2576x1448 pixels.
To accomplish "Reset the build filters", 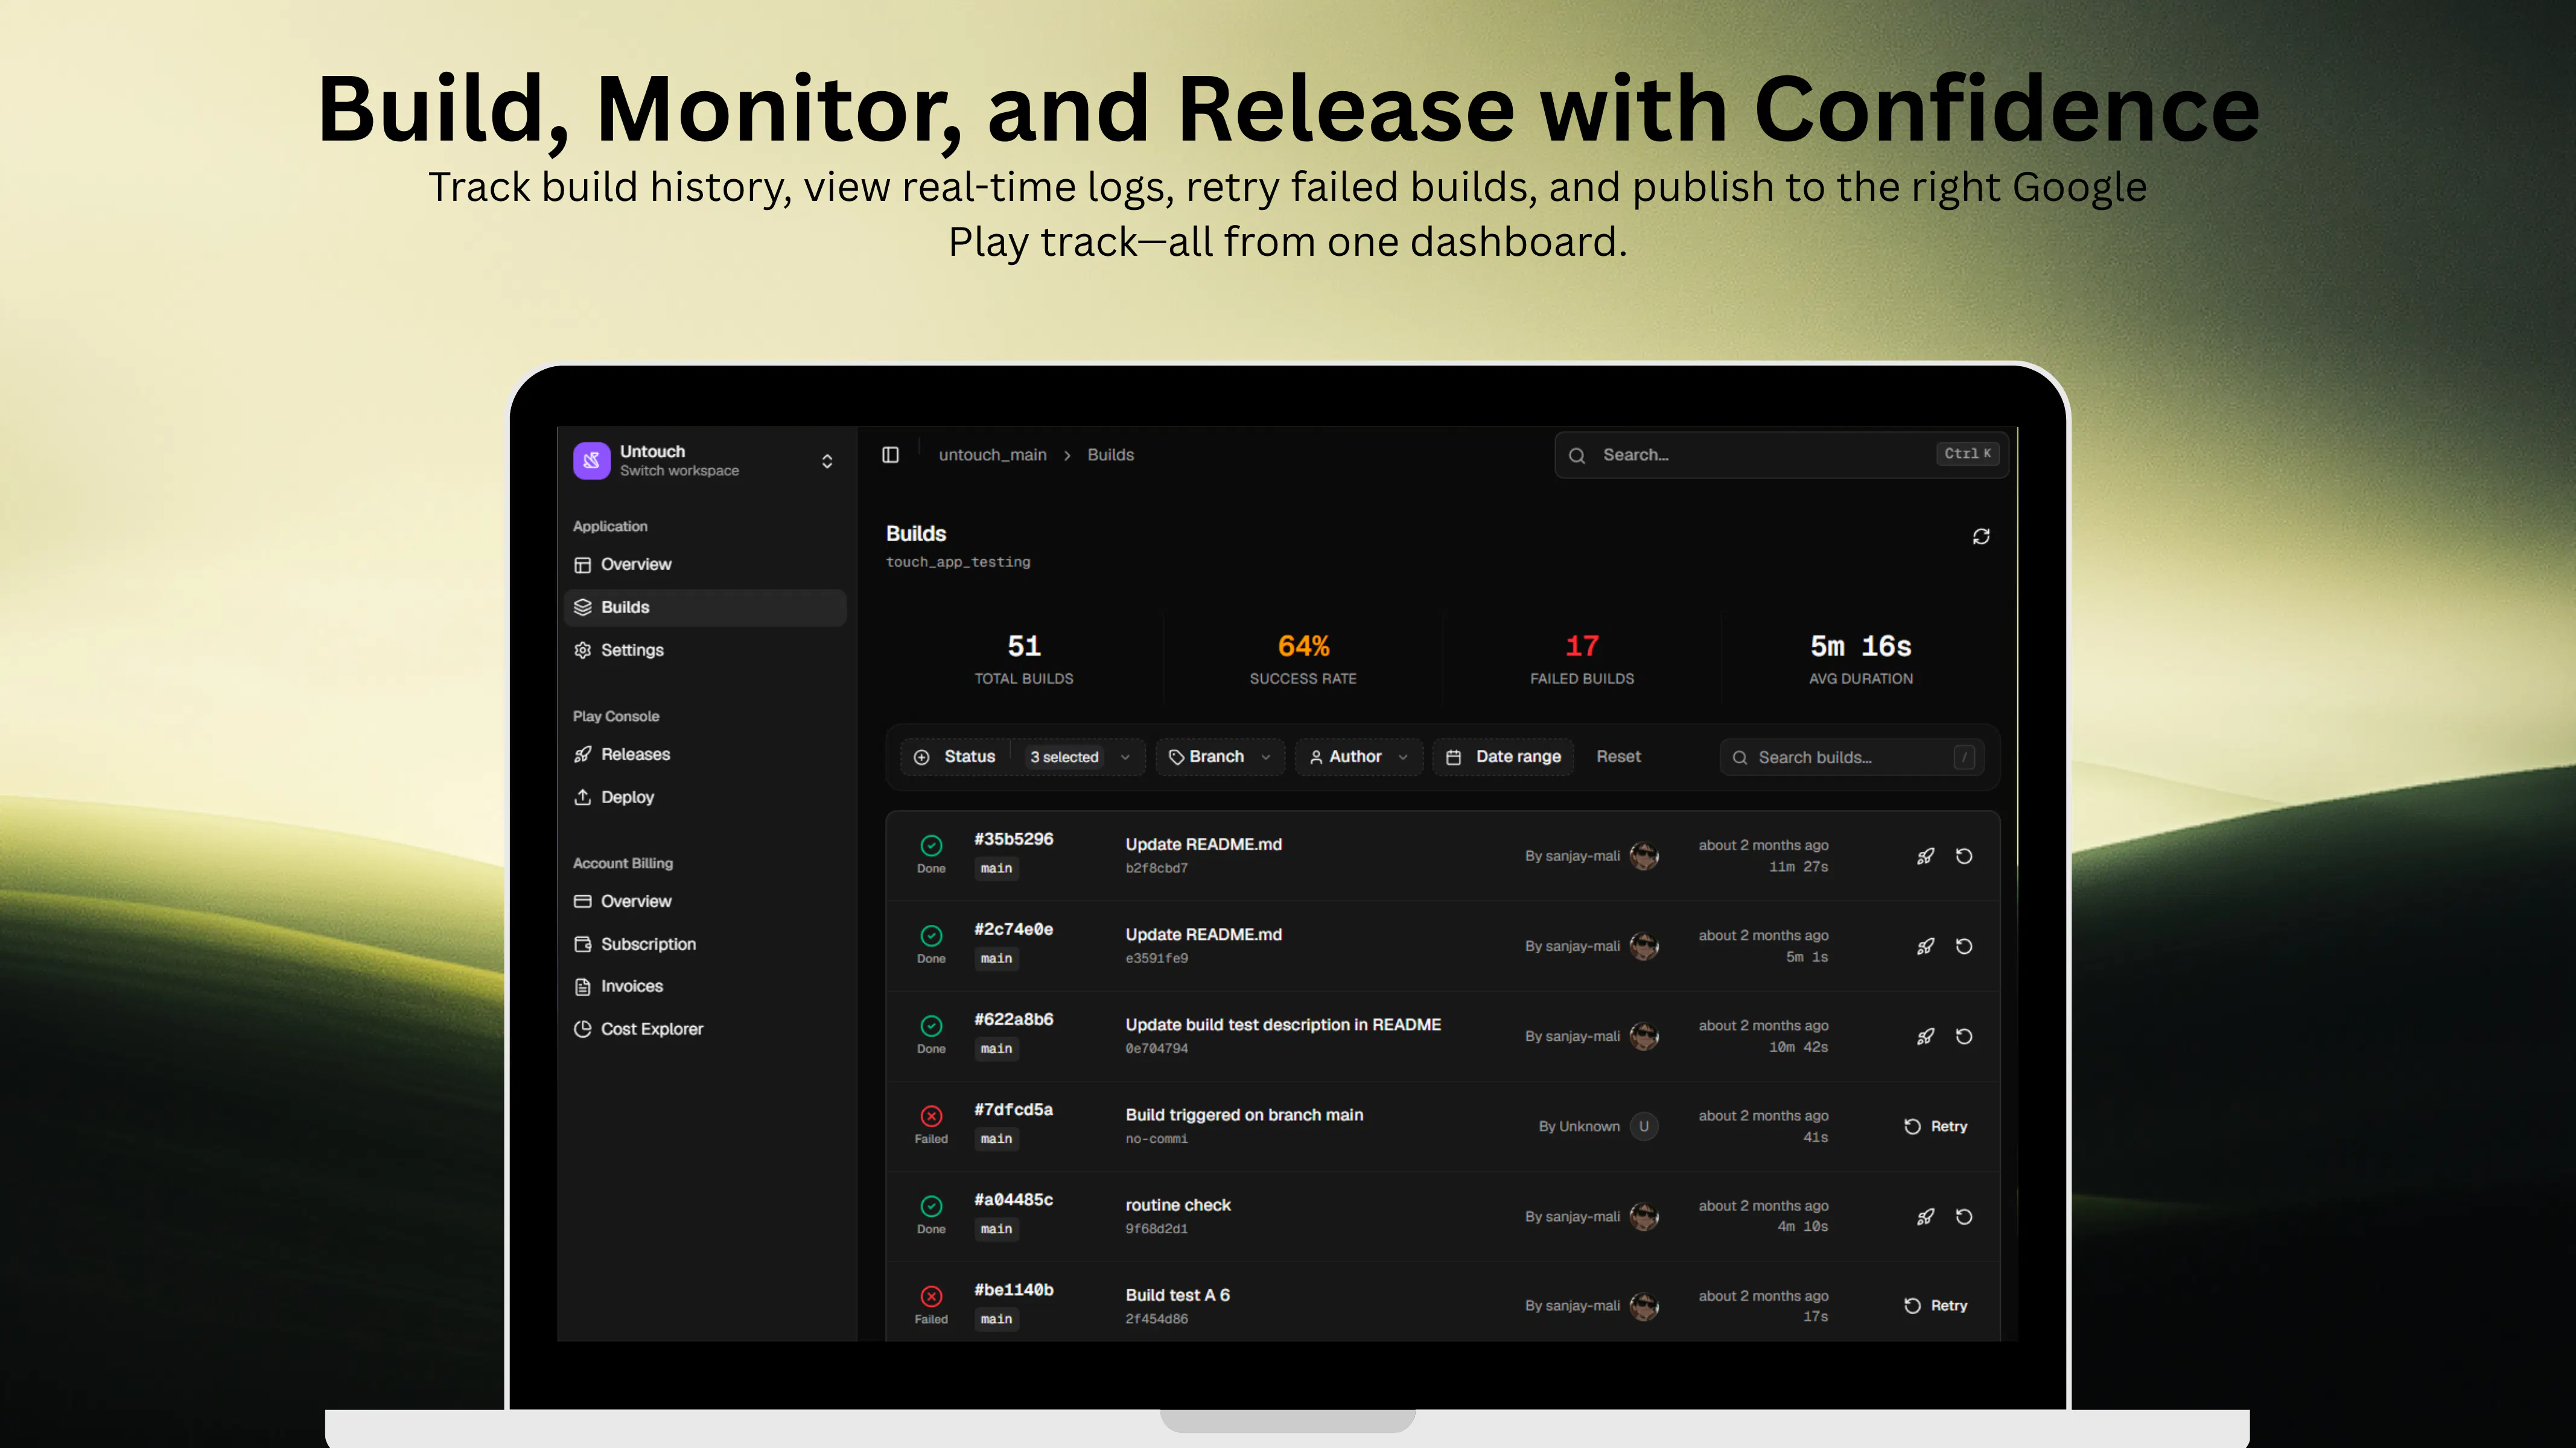I will [1618, 757].
